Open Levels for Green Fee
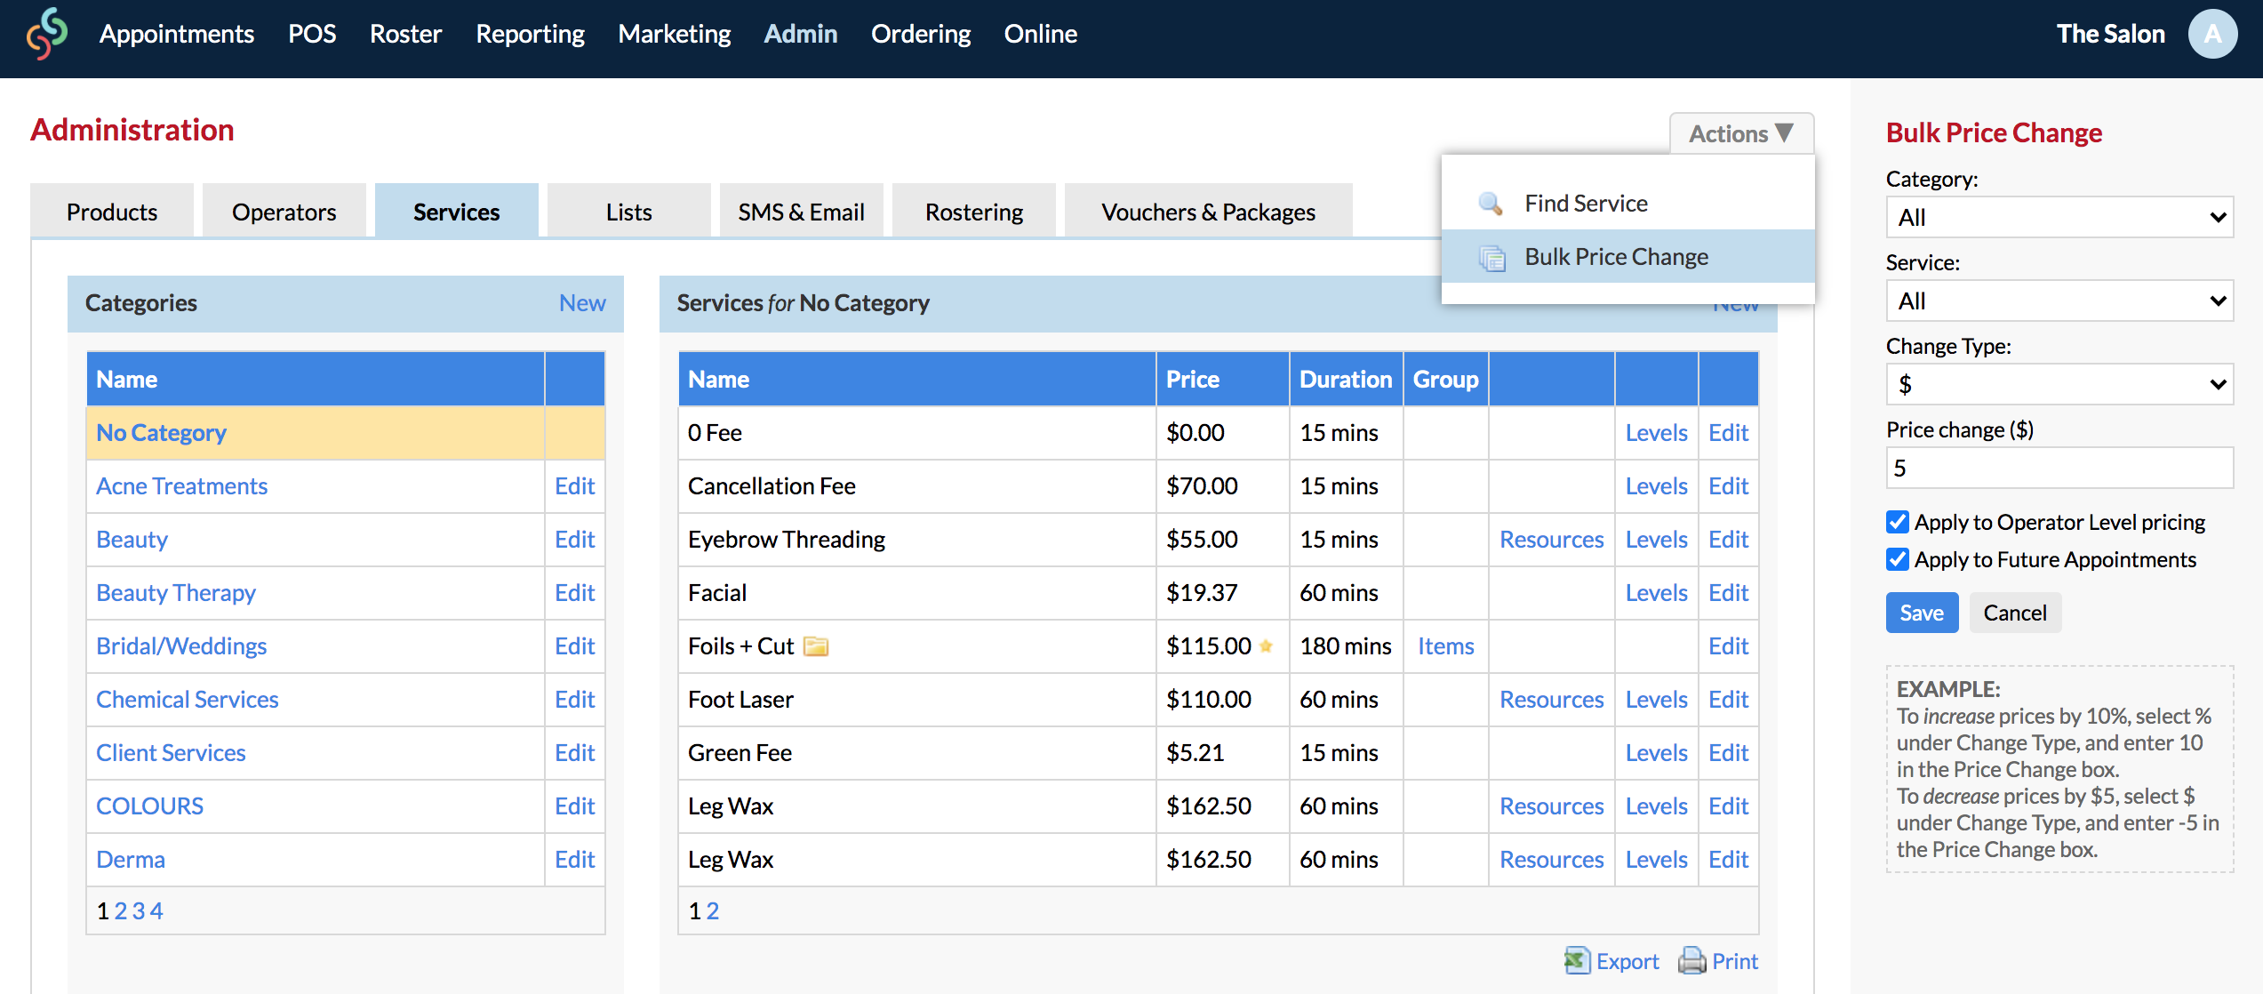The height and width of the screenshot is (994, 2263). coord(1656,753)
